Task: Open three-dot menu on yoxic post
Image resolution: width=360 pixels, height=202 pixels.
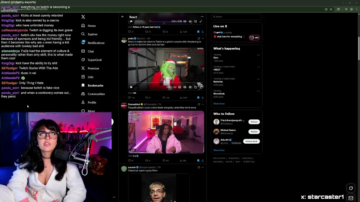Action: [x=202, y=38]
